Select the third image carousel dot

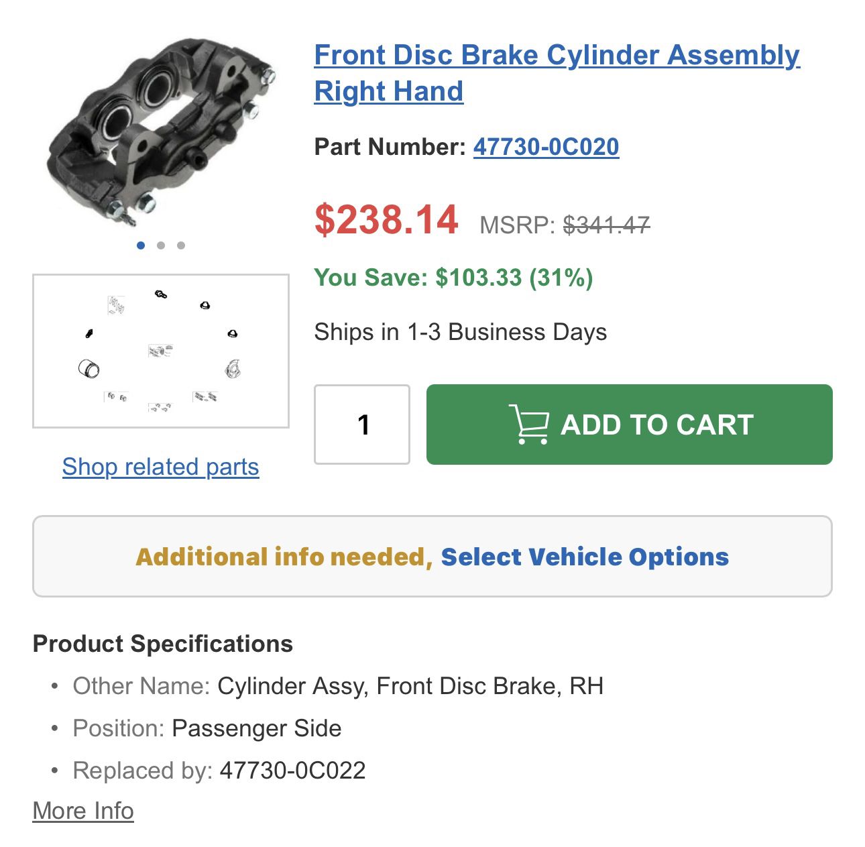(x=182, y=245)
